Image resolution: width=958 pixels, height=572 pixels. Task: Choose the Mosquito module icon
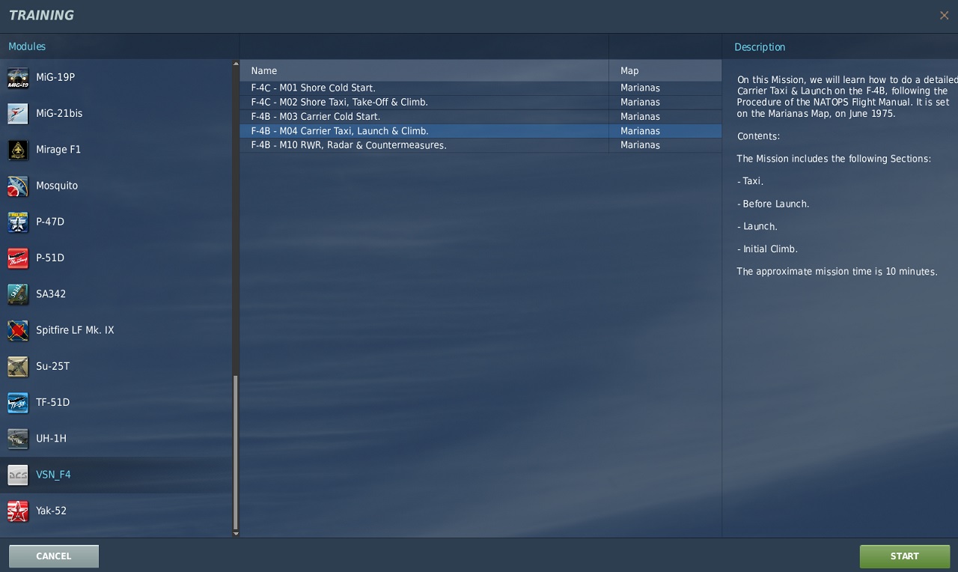(18, 186)
